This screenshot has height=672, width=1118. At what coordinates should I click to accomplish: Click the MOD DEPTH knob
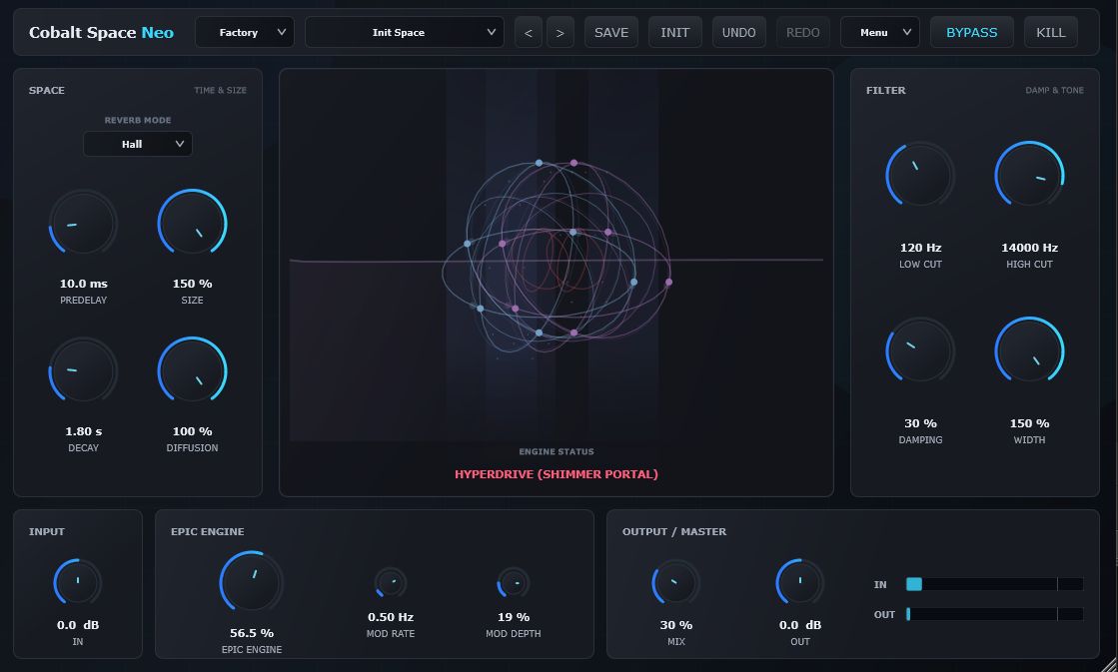point(514,583)
